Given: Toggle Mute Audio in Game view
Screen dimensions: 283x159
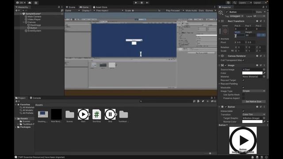Looking at the screenshot, I should pyautogui.click(x=191, y=11).
